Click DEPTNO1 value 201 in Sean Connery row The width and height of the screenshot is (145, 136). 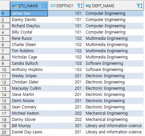click(66, 107)
